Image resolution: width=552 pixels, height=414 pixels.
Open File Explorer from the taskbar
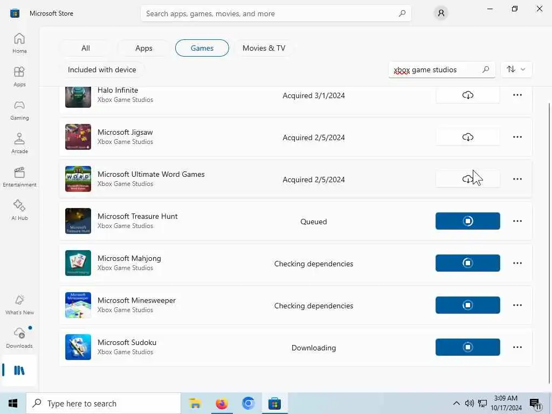(x=195, y=403)
